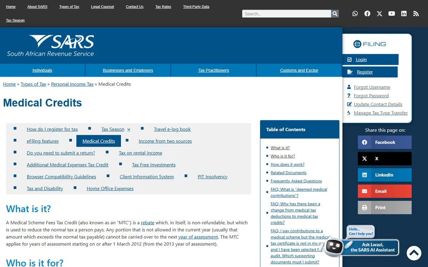Click Types of Tax breadcrumb link
428x267 pixels.
34,84
